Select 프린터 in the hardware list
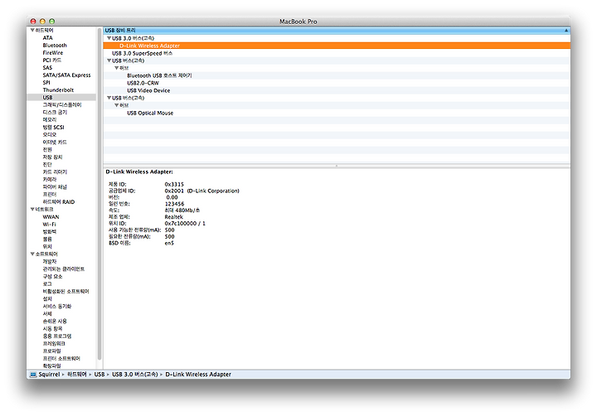 pos(50,194)
